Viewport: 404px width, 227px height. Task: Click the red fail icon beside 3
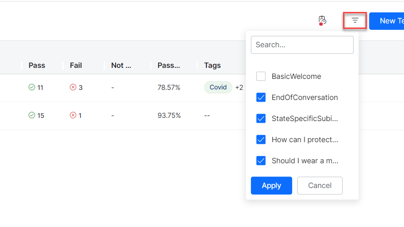point(73,87)
